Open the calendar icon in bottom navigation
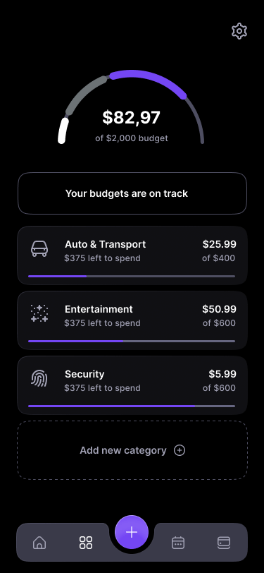 pyautogui.click(x=178, y=542)
